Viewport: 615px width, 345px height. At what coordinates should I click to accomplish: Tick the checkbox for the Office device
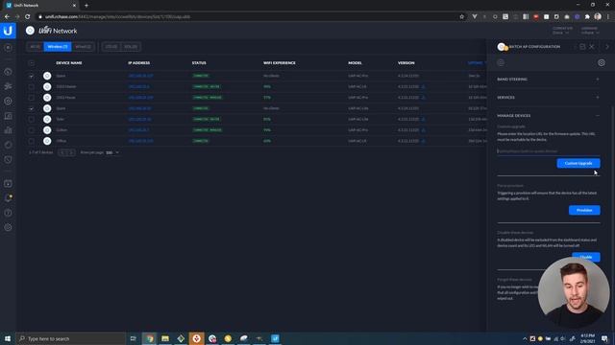(x=32, y=141)
